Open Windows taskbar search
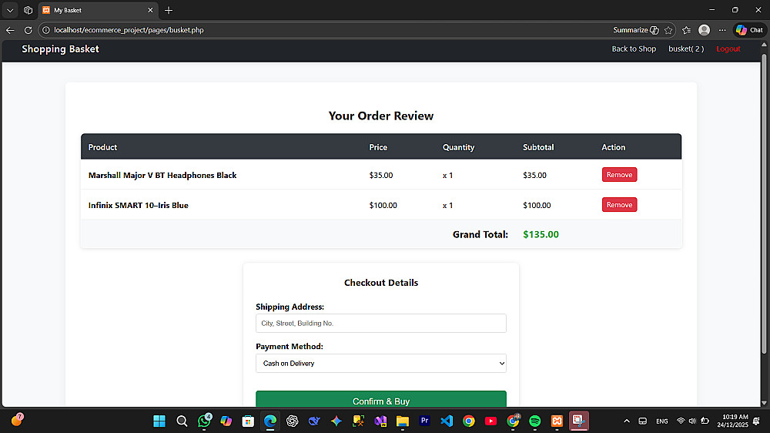Image resolution: width=770 pixels, height=433 pixels. 182,421
